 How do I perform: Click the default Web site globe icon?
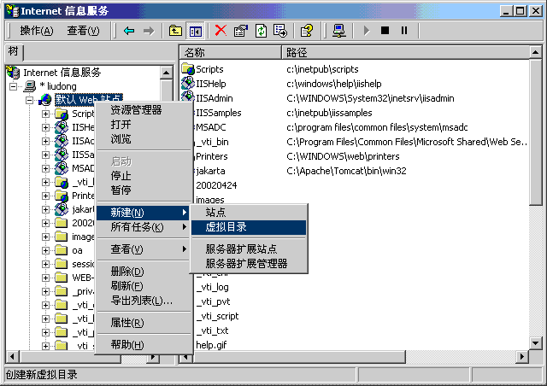[x=45, y=100]
